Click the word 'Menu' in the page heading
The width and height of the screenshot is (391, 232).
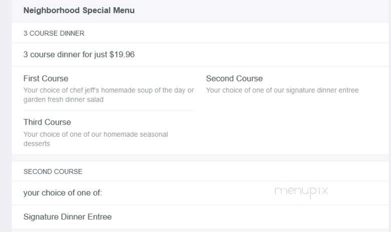point(124,10)
